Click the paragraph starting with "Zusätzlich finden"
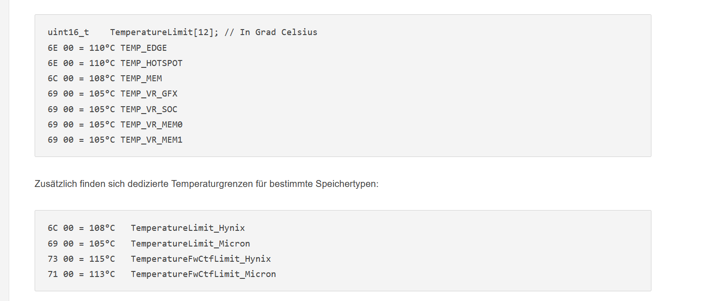The width and height of the screenshot is (711, 301). (206, 184)
